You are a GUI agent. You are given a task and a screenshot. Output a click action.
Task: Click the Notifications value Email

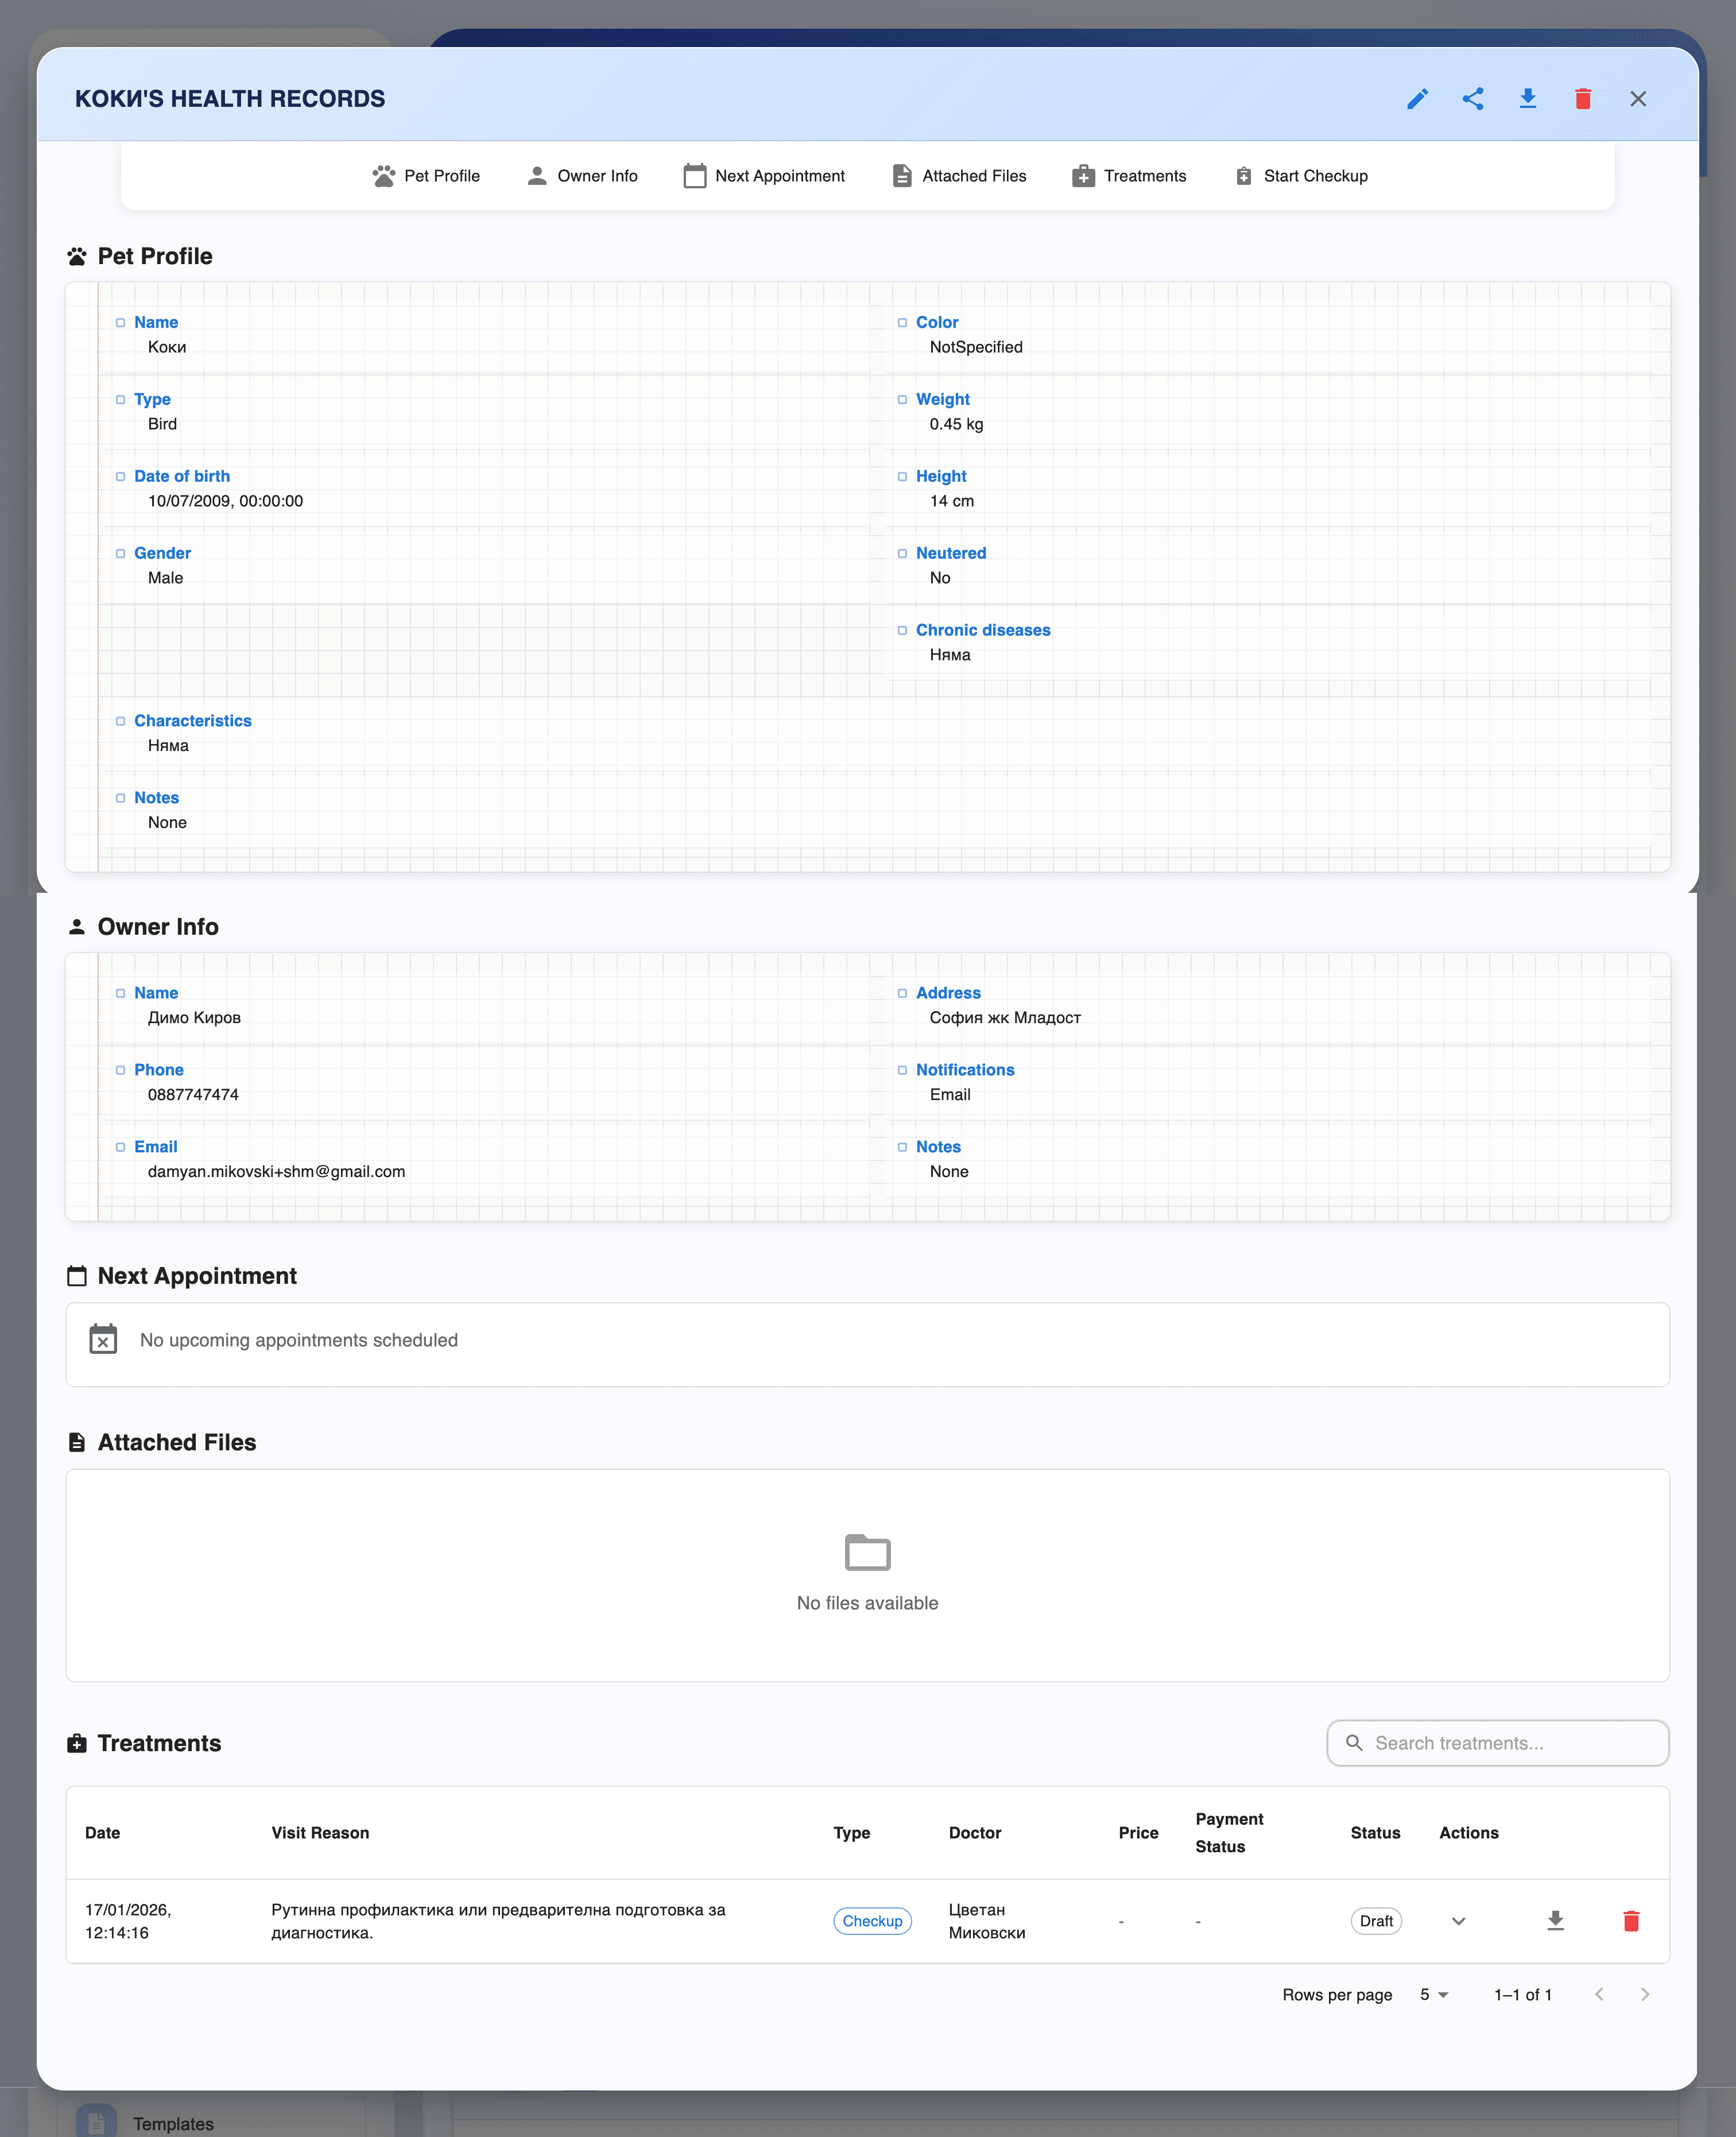pos(950,1094)
